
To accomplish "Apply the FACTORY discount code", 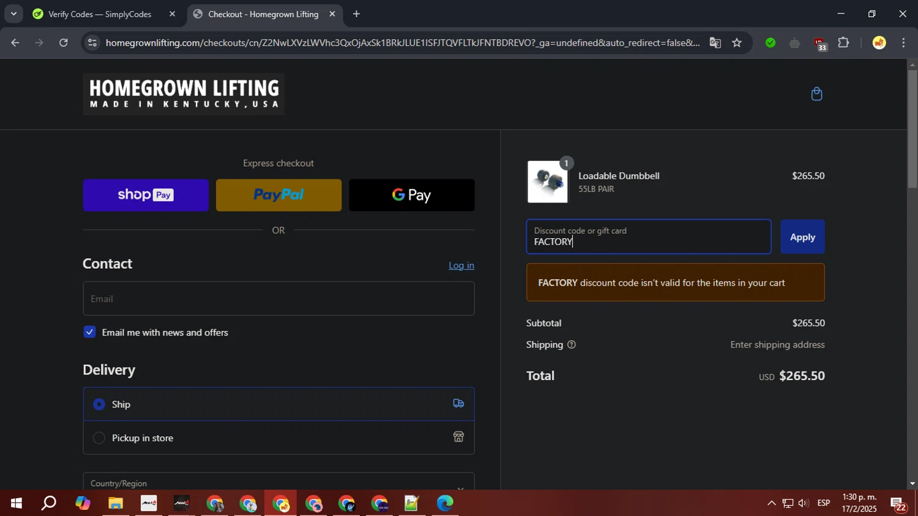I will click(802, 237).
